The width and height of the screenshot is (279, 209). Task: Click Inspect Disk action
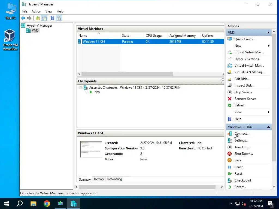(244, 85)
